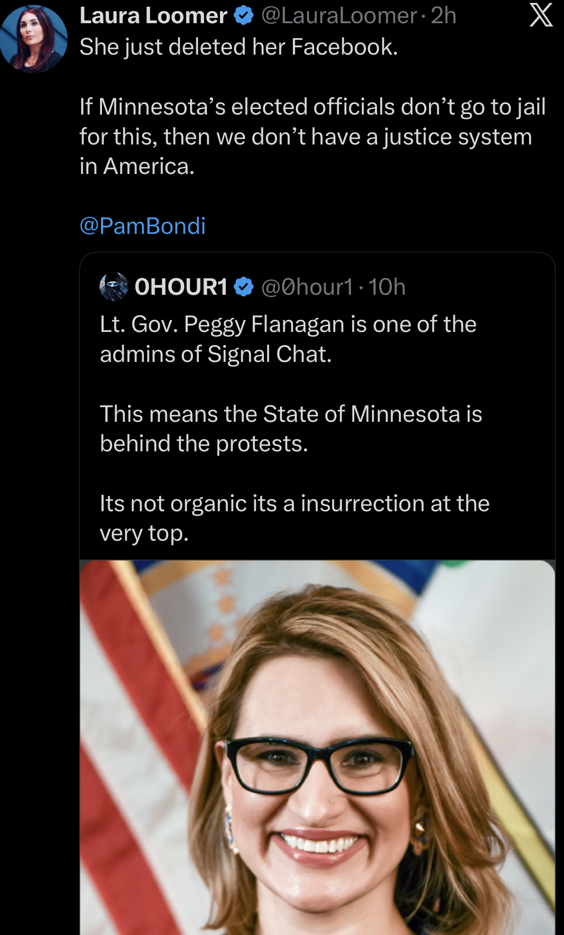Click the 0HOUR1 display name

[181, 287]
